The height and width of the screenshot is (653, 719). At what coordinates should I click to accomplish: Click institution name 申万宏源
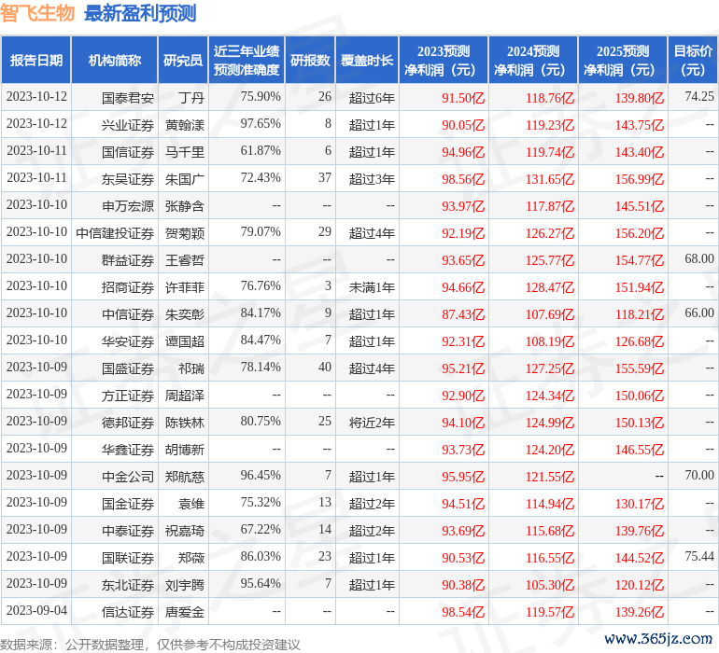click(128, 206)
